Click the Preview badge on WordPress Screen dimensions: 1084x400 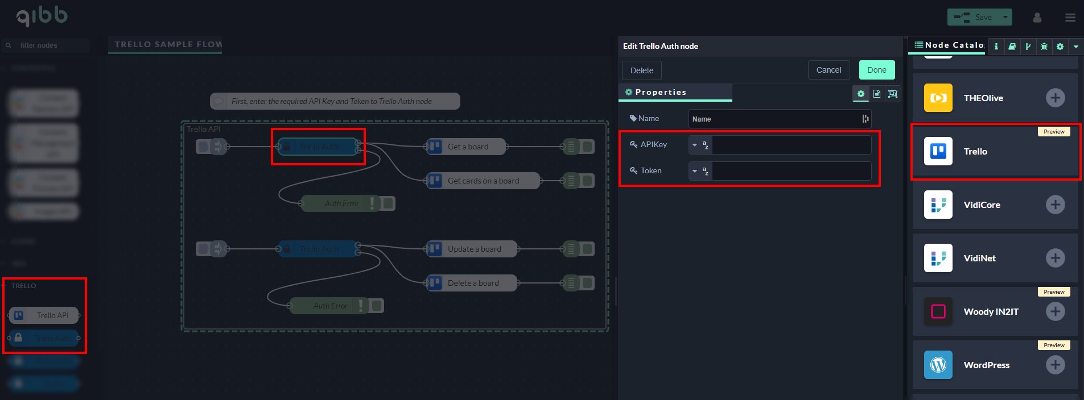(x=1054, y=345)
